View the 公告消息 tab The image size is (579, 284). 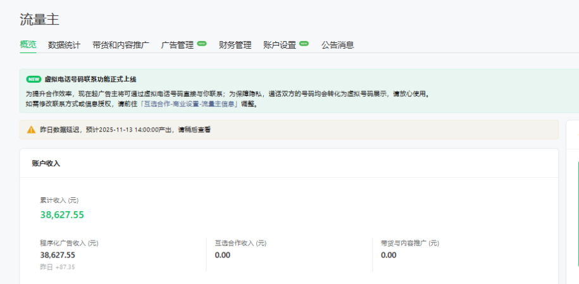click(x=337, y=45)
